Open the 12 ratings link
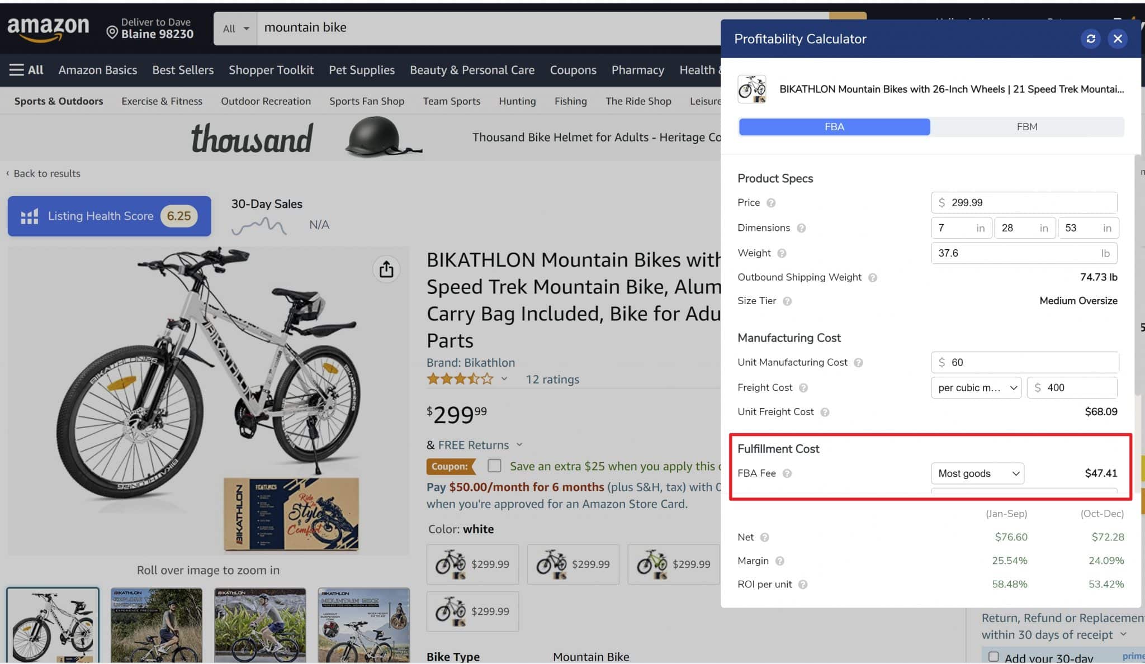Screen dimensions: 1145x664 [552, 379]
